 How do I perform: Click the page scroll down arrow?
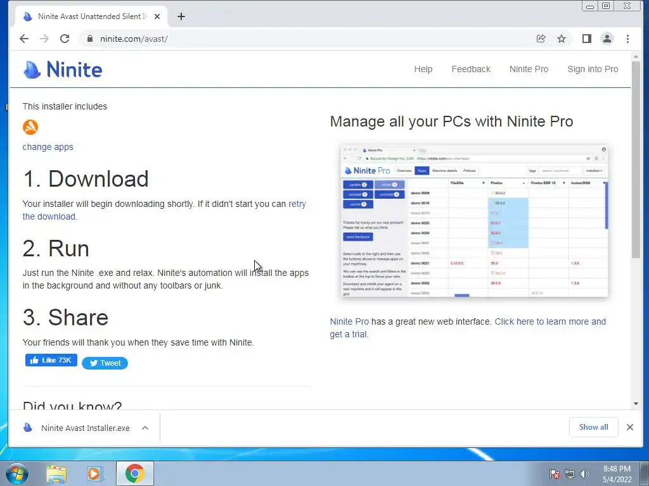tap(636, 403)
